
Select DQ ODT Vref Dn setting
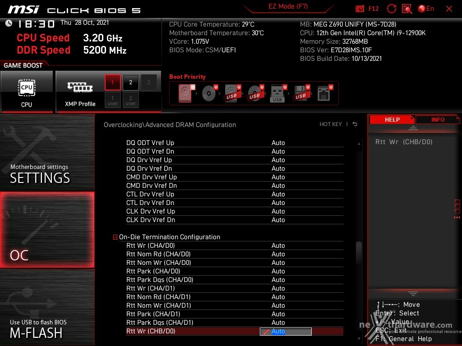tap(235, 151)
